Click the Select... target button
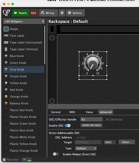Screen dimensions: 139x163 [x=127, y=142]
